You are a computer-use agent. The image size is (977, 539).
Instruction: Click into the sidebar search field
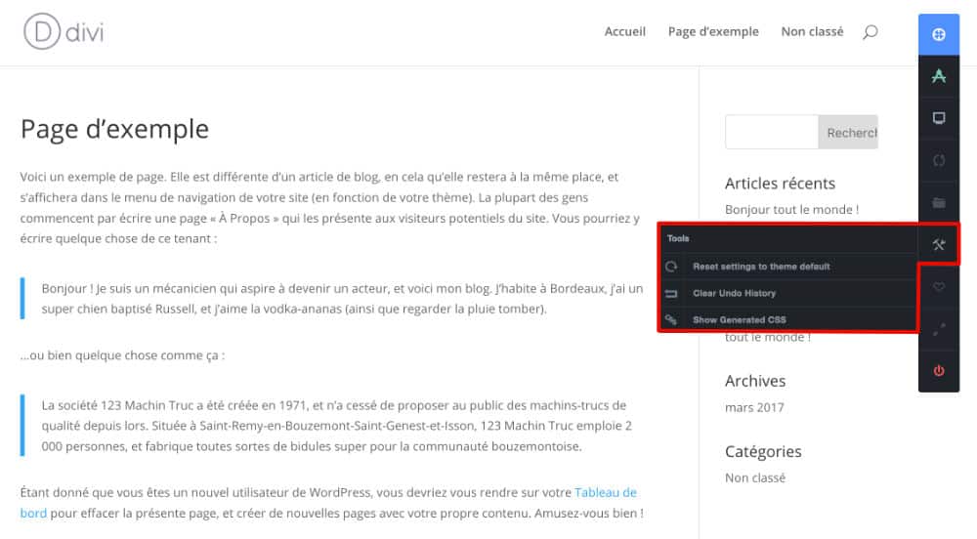[x=771, y=132]
